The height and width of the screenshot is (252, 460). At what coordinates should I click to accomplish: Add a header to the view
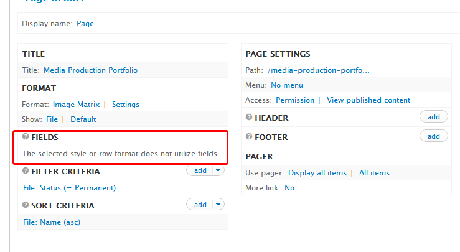click(x=433, y=117)
